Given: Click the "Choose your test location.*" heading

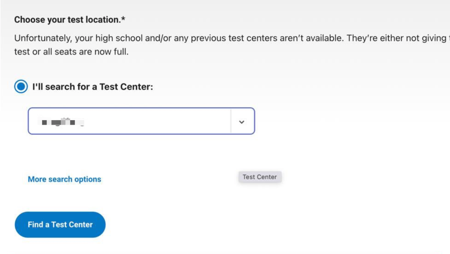Looking at the screenshot, I should [70, 20].
